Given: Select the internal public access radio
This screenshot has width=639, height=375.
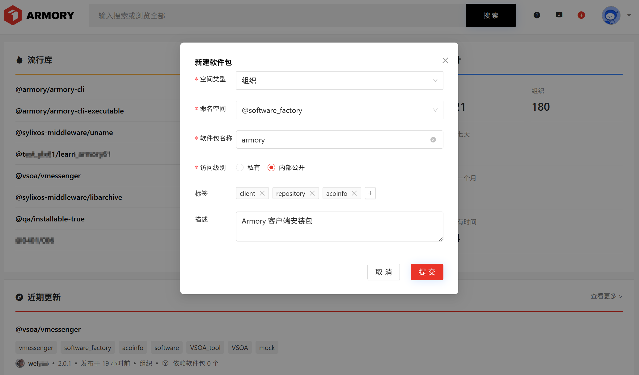Looking at the screenshot, I should tap(271, 167).
